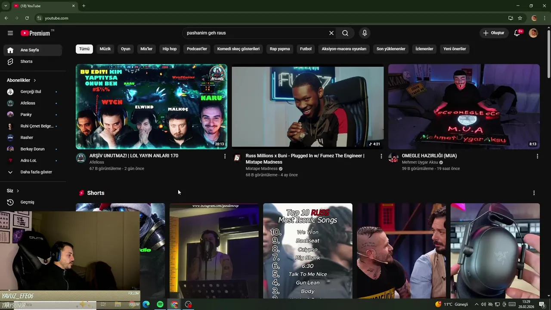Screen dimensions: 551x310
Task: Open Shorts shelf three-dot menu
Action: pos(534,193)
